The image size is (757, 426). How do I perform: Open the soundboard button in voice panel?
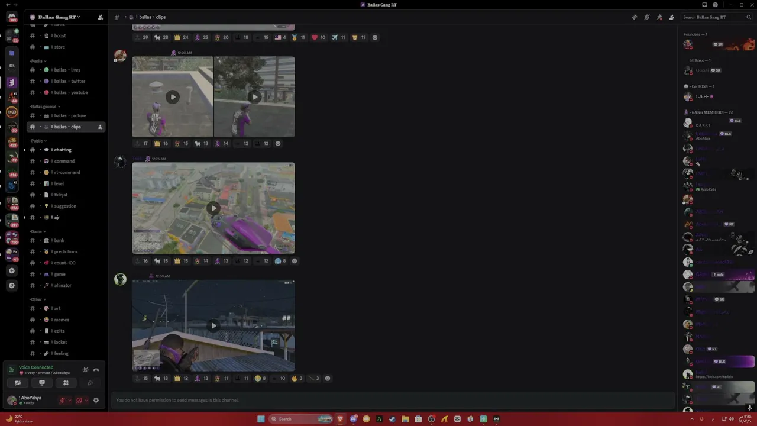click(90, 383)
